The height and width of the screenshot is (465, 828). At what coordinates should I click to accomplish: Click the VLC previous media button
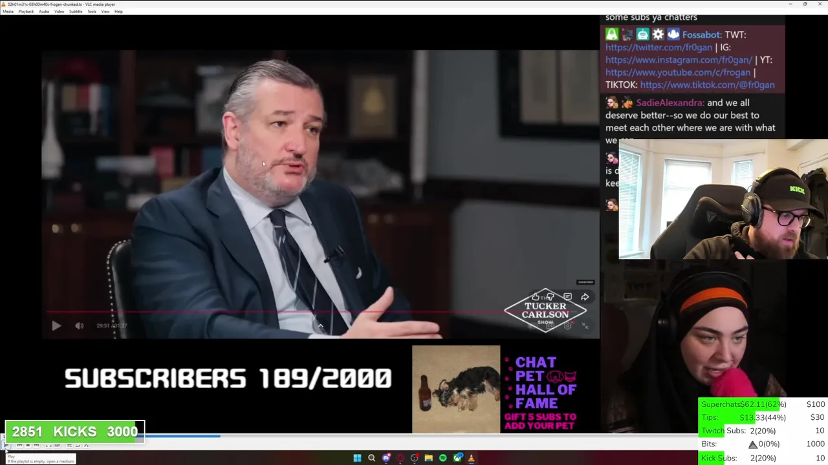click(19, 445)
